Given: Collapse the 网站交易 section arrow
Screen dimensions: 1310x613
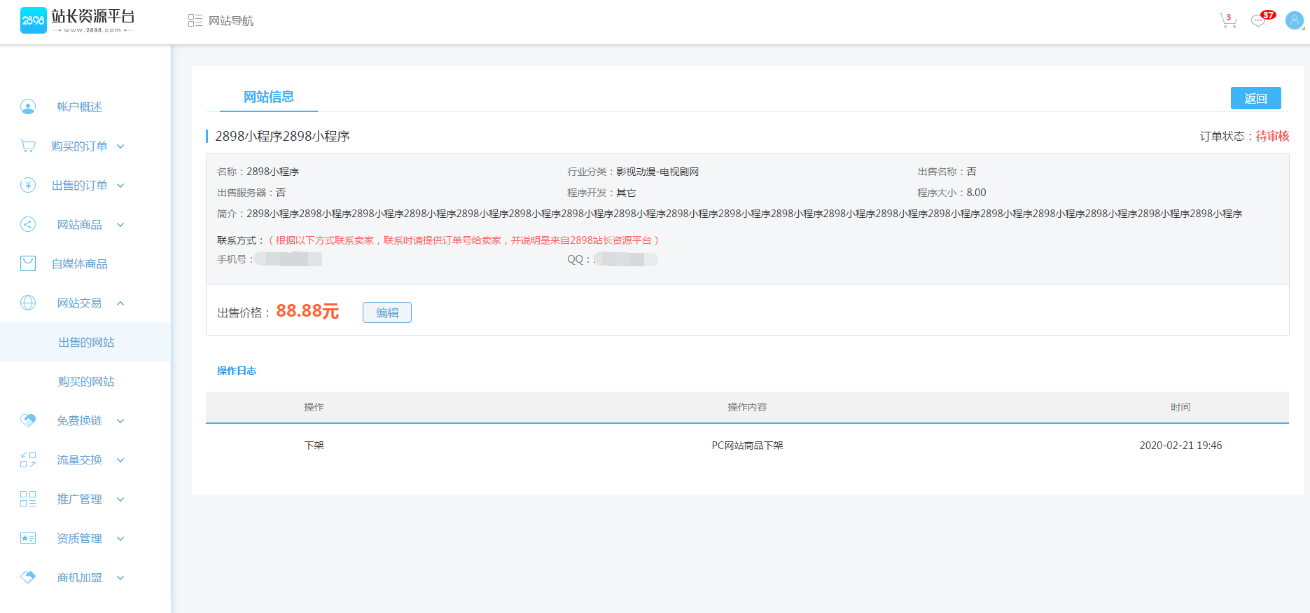Looking at the screenshot, I should (120, 303).
